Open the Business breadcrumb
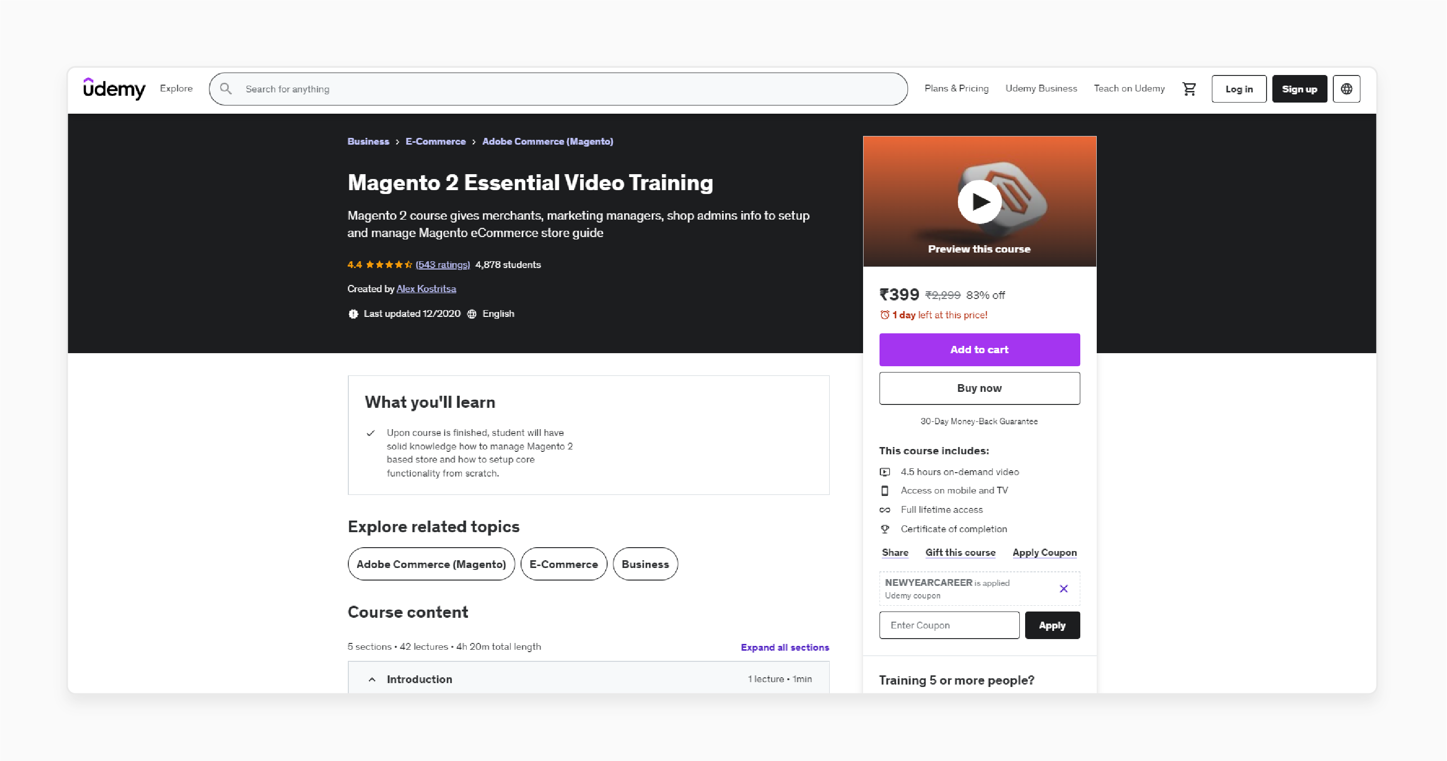 click(368, 142)
